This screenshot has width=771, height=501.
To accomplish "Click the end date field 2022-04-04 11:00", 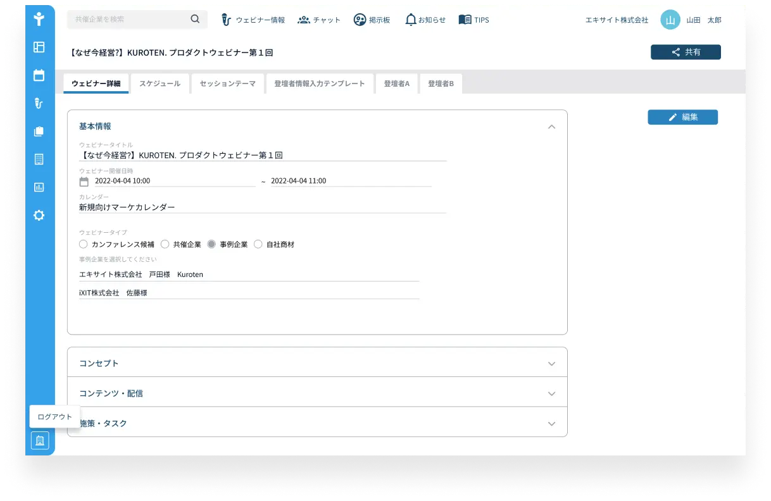I will [351, 181].
